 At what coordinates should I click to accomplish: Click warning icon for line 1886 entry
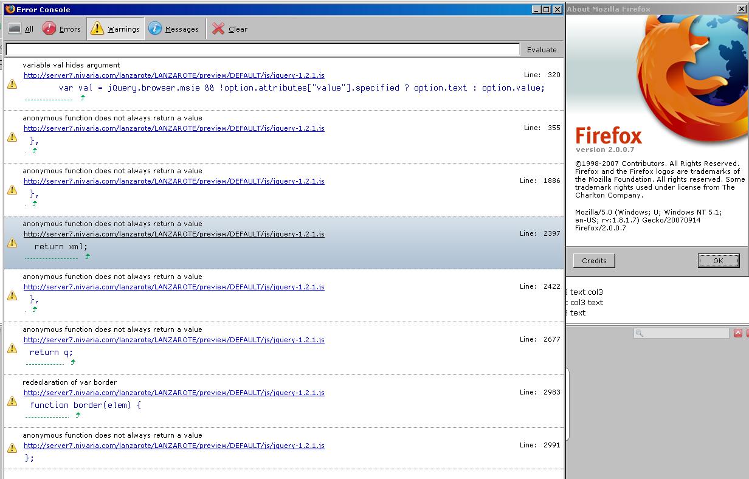pos(12,190)
